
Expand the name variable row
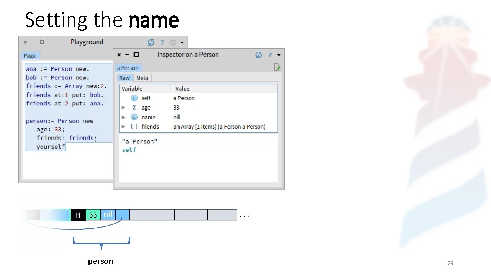click(124, 117)
